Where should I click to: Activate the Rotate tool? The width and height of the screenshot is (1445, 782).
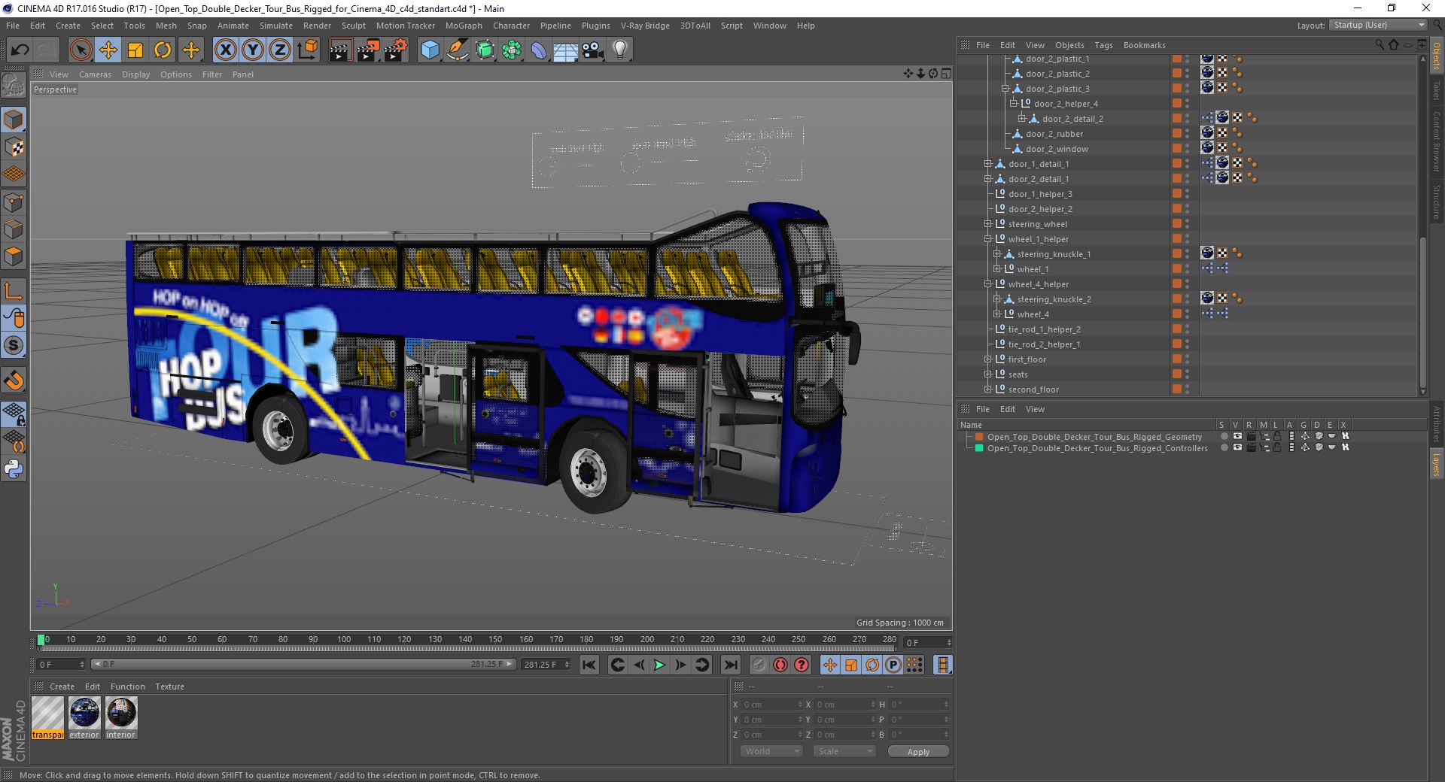point(163,50)
